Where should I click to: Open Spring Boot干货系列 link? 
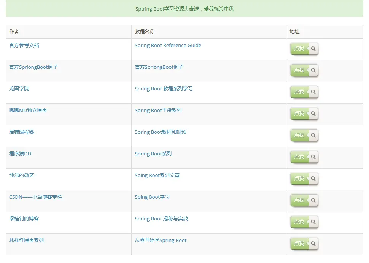point(158,110)
